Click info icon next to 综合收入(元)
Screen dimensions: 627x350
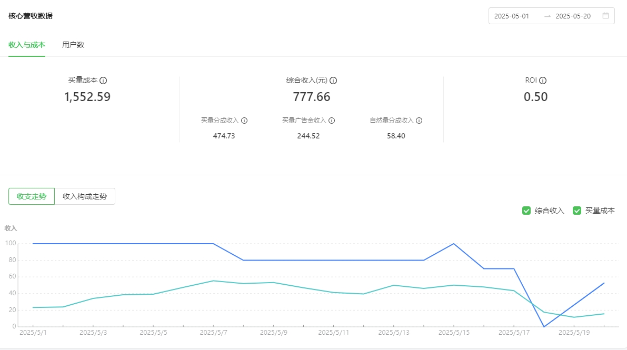point(333,81)
